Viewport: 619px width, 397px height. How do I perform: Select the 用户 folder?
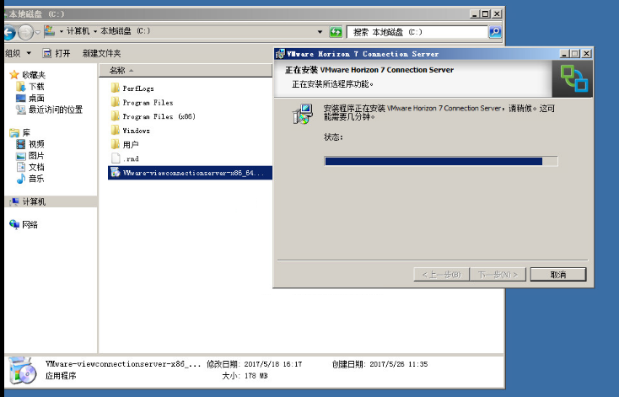click(x=131, y=145)
